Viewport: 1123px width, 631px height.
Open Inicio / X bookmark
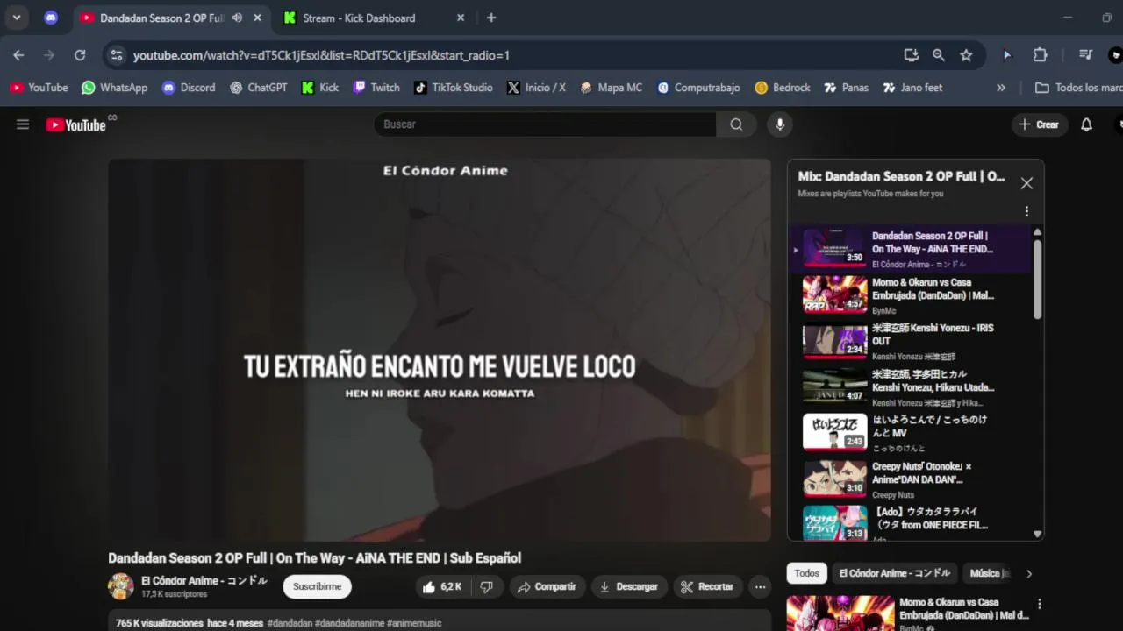(x=536, y=88)
